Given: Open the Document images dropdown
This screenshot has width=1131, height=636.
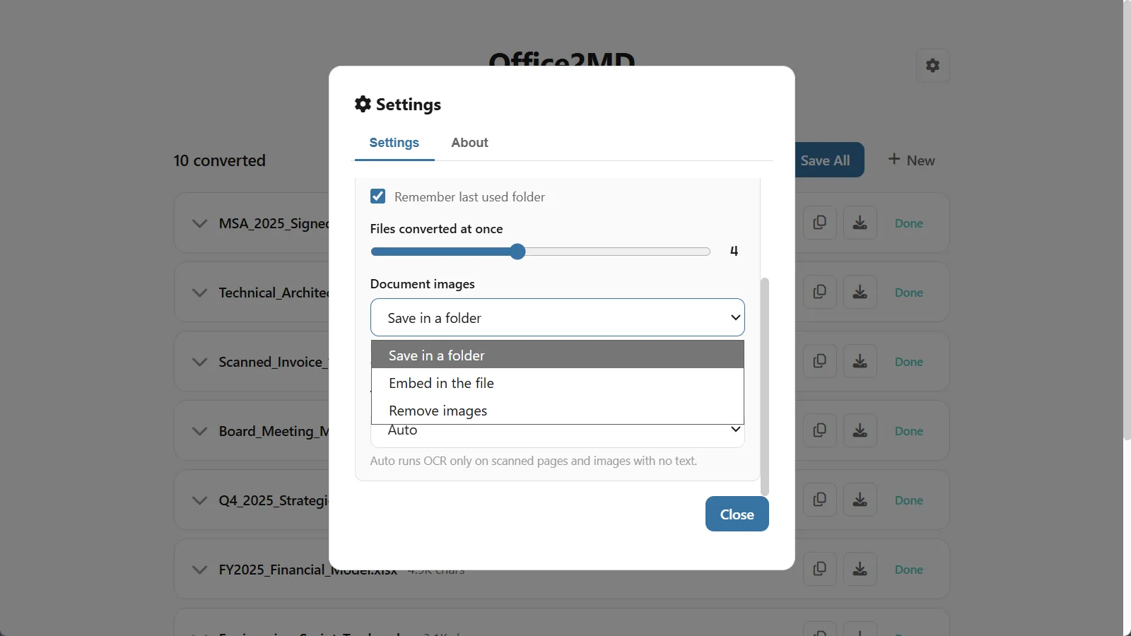Looking at the screenshot, I should click(x=558, y=317).
